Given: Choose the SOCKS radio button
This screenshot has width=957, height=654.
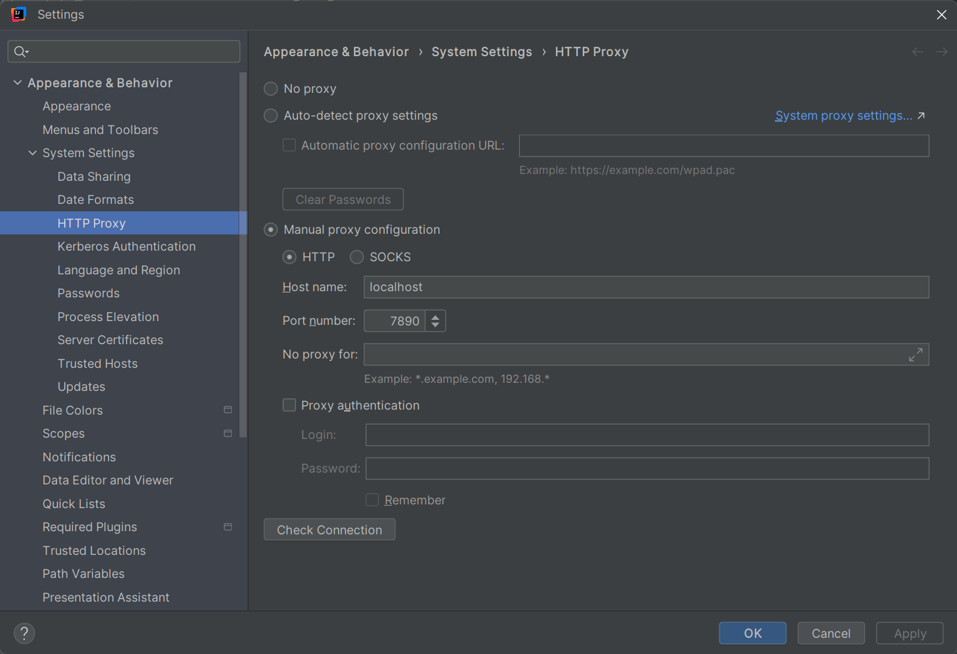Looking at the screenshot, I should coord(357,257).
